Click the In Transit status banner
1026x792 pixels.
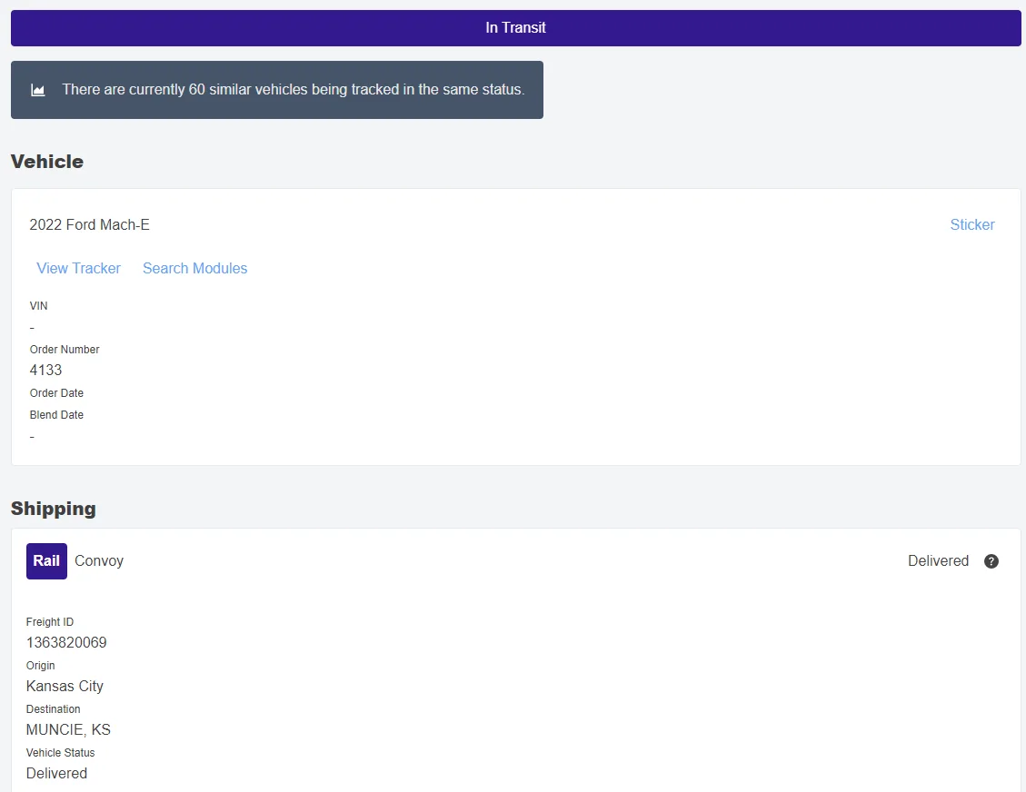pos(515,27)
